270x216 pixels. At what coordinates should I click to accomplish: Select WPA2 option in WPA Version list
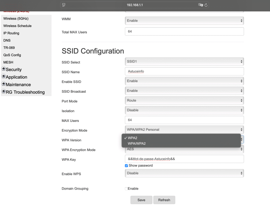[x=181, y=138]
